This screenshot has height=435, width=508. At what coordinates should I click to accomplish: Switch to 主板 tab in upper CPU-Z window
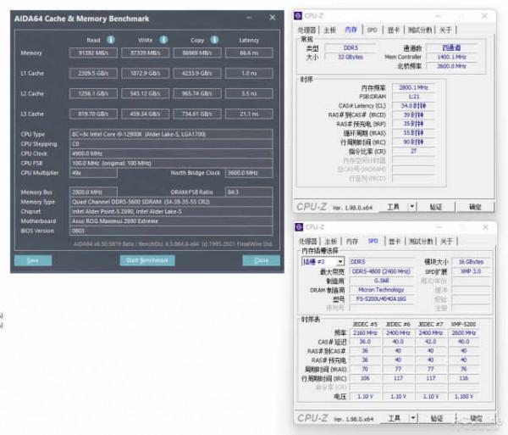[x=329, y=31]
